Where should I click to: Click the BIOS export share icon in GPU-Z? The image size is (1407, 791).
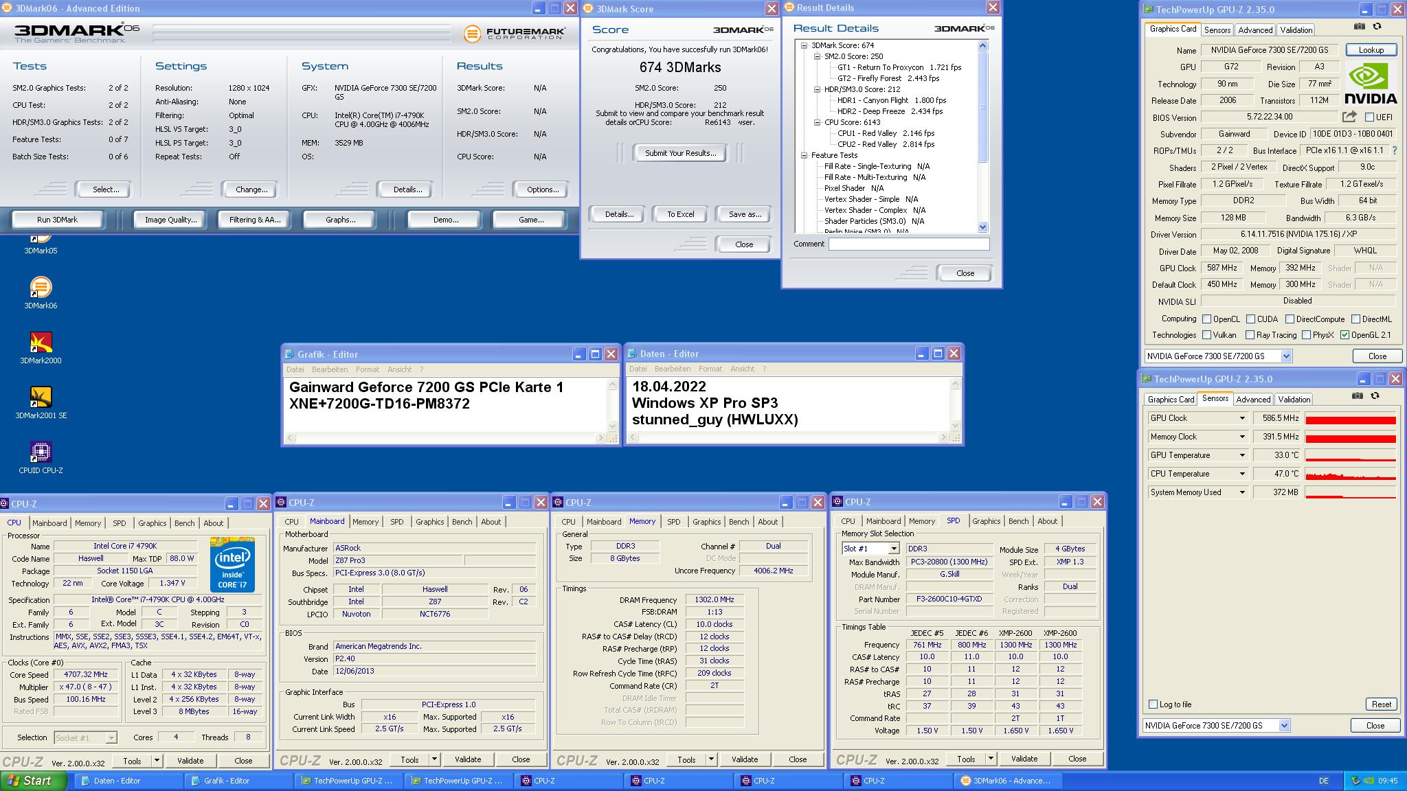click(x=1349, y=117)
